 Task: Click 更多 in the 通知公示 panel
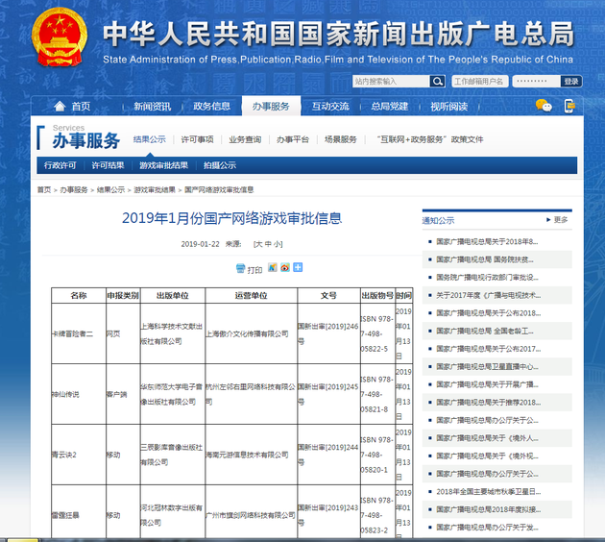pyautogui.click(x=561, y=220)
